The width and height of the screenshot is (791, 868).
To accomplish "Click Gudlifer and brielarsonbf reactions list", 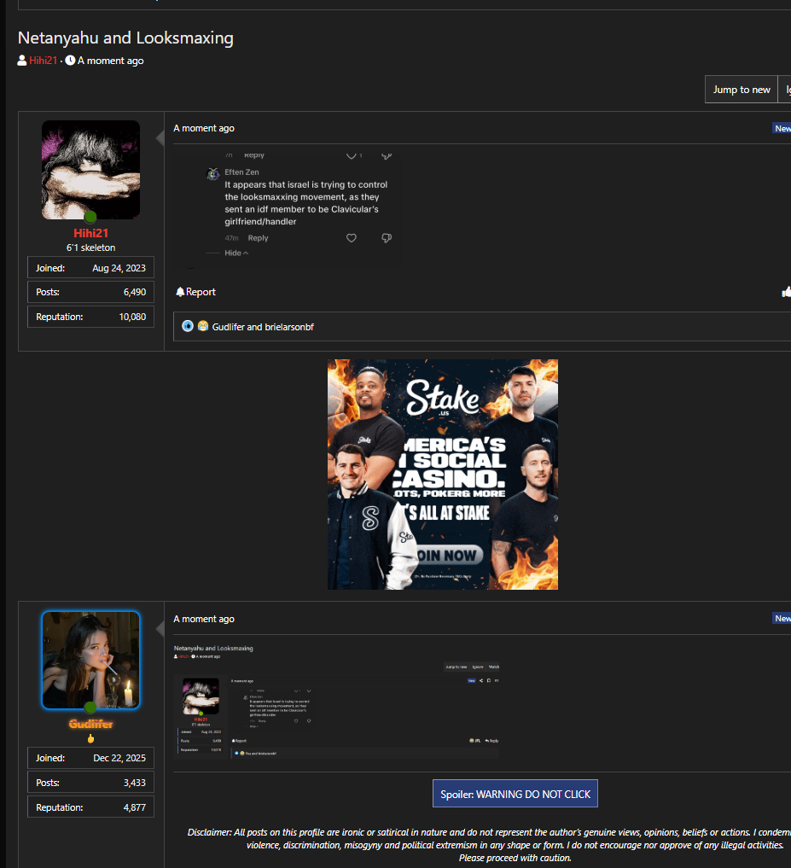I will click(x=263, y=327).
